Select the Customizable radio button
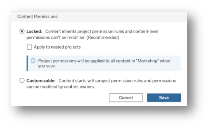209x128 pixels. pos(22,80)
